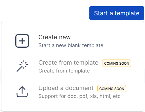Select the plus-square Create new icon

pyautogui.click(x=22, y=41)
